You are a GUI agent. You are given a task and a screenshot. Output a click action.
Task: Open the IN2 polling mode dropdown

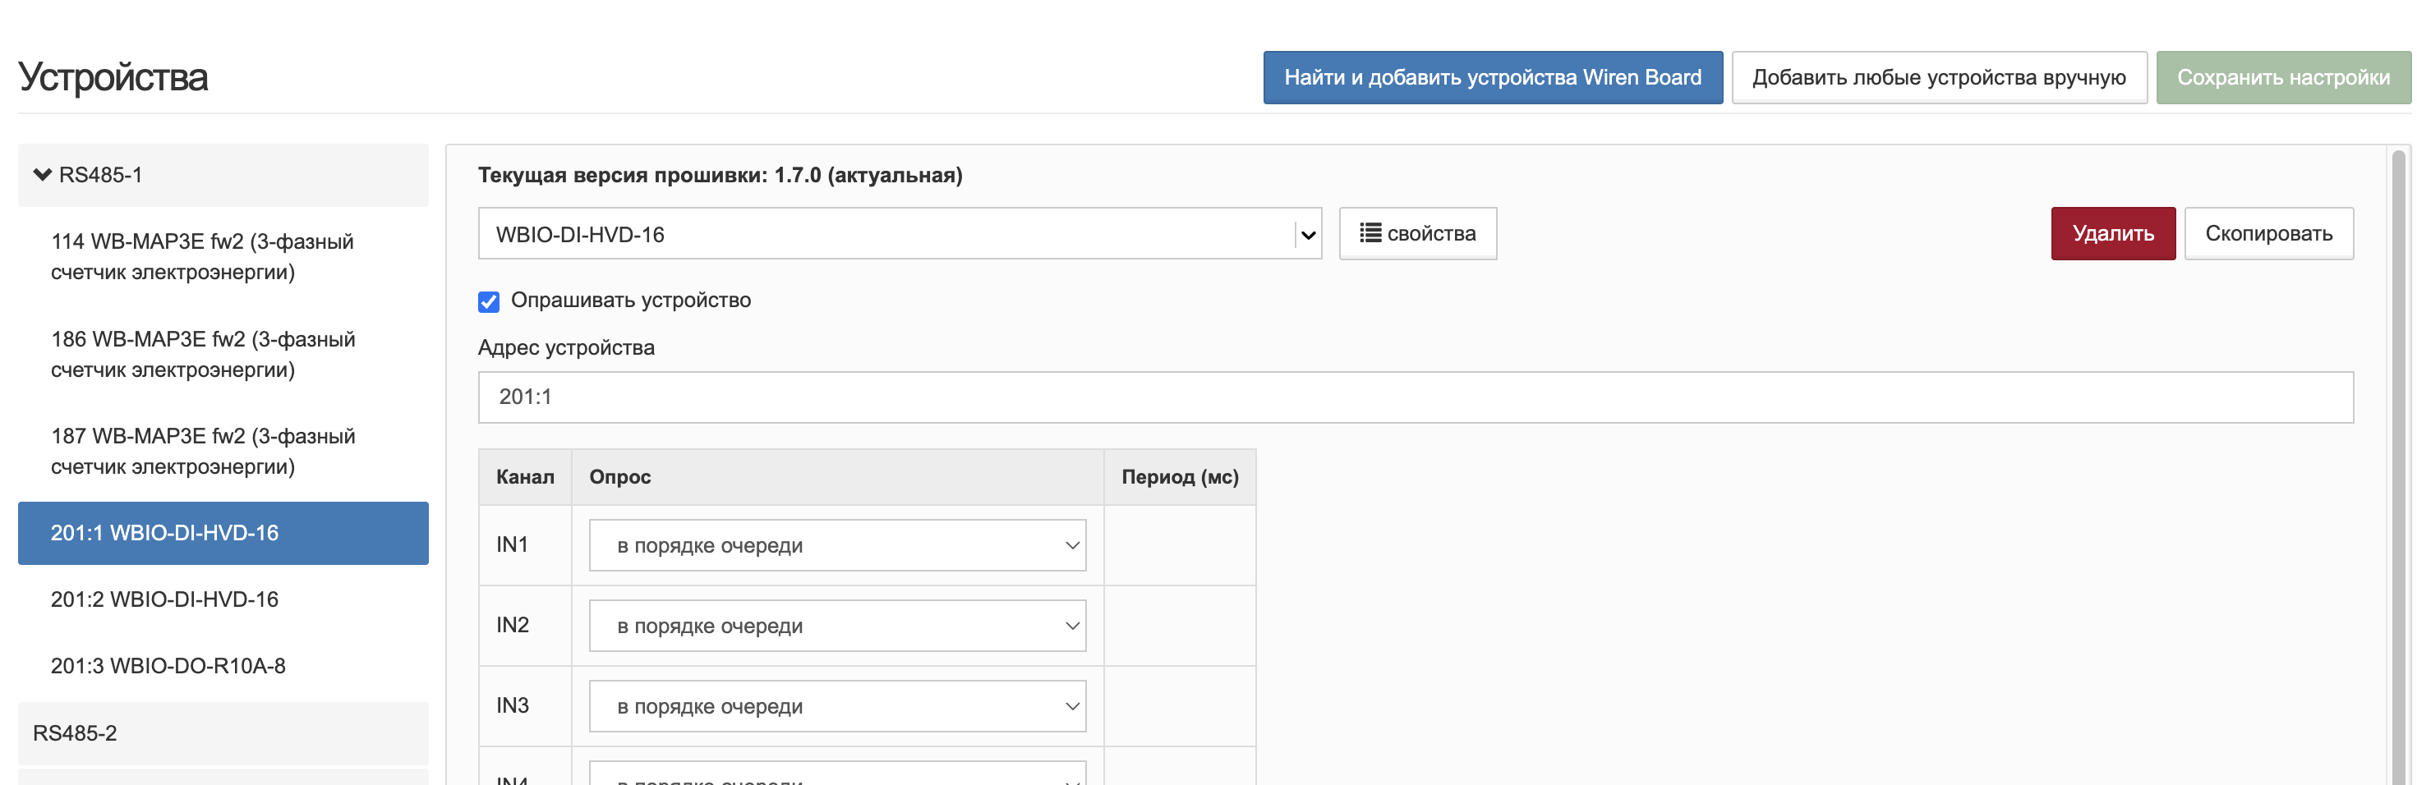837,626
